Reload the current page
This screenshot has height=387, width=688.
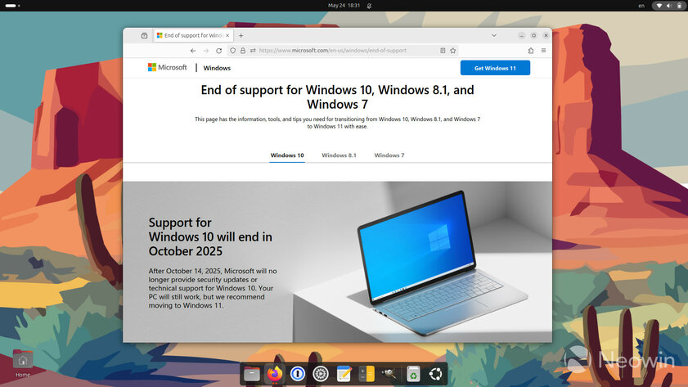pos(219,51)
